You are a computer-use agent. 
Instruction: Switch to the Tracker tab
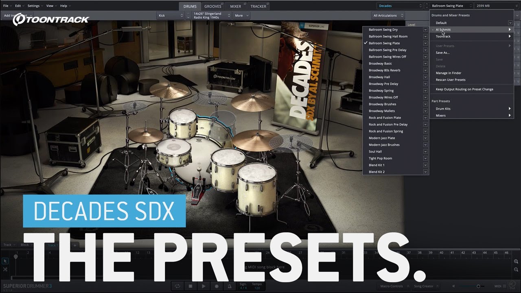(x=258, y=6)
